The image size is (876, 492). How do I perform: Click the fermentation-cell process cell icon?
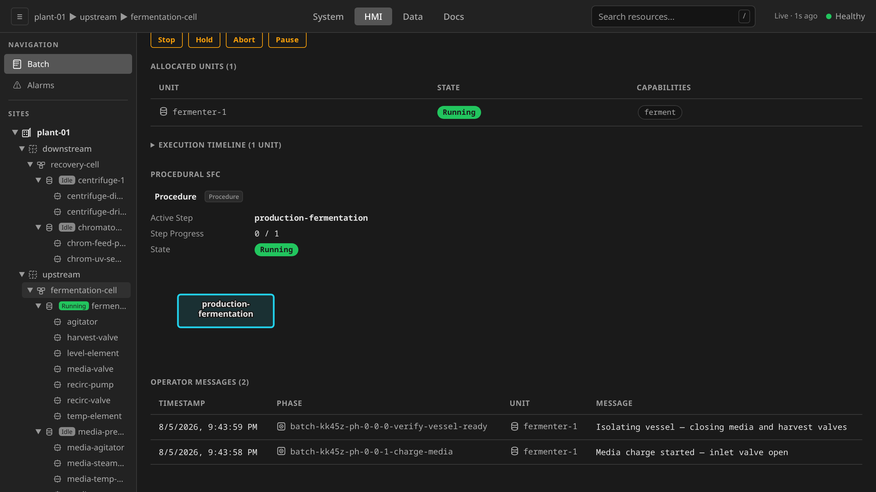(41, 290)
